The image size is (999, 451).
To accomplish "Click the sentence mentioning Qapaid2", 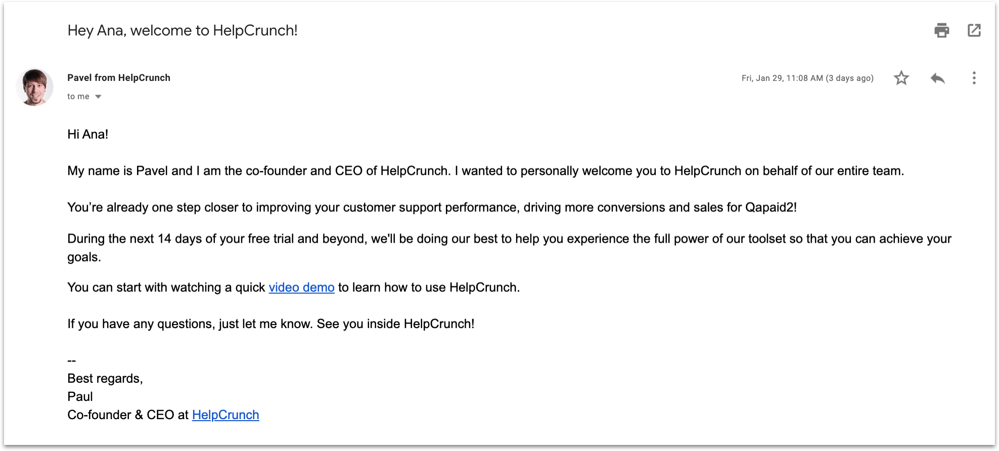I will 432,207.
